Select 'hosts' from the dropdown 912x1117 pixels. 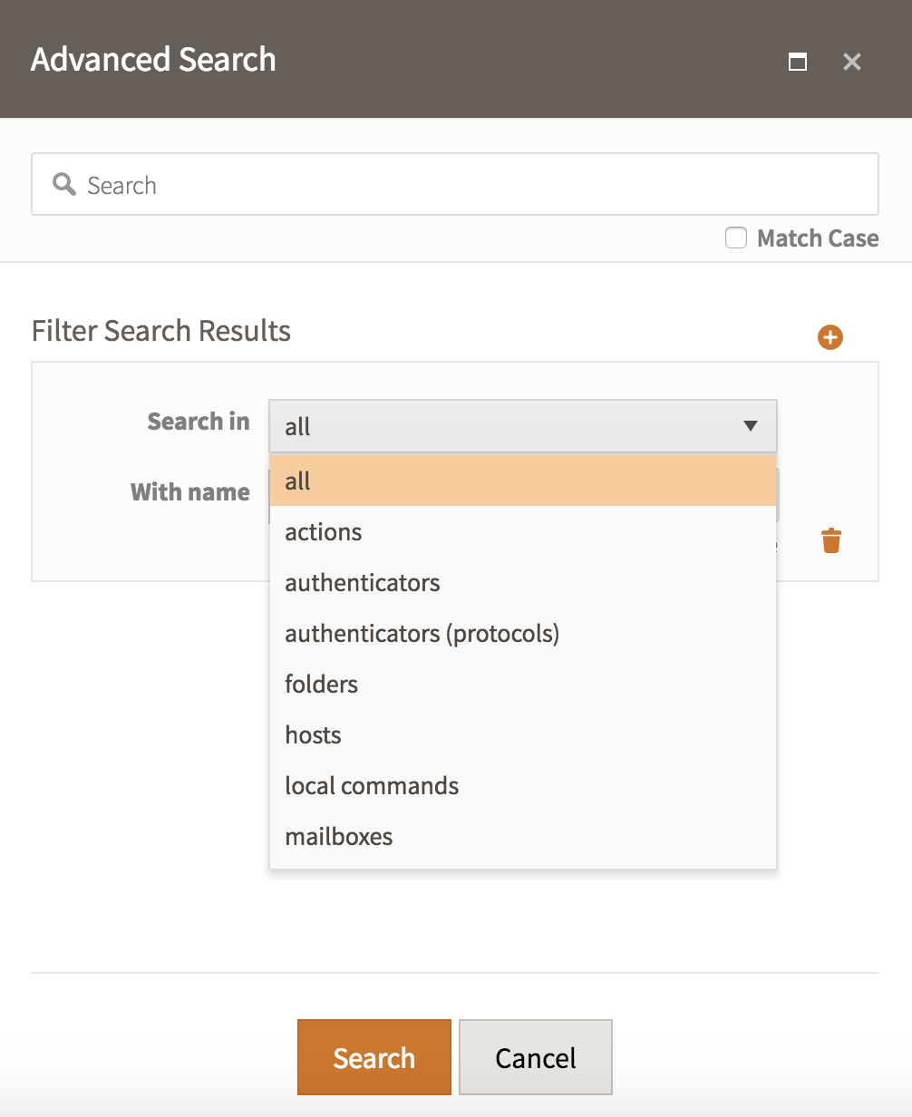[x=523, y=734]
